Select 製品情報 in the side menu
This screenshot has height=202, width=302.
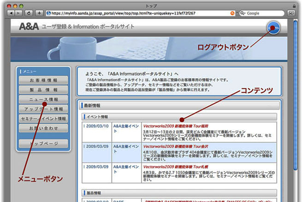tap(44, 90)
